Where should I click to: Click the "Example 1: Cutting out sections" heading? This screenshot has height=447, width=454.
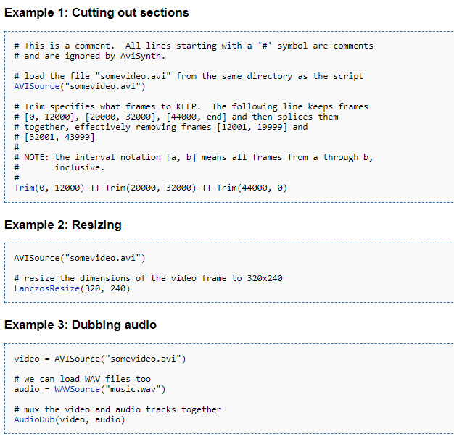pos(96,13)
